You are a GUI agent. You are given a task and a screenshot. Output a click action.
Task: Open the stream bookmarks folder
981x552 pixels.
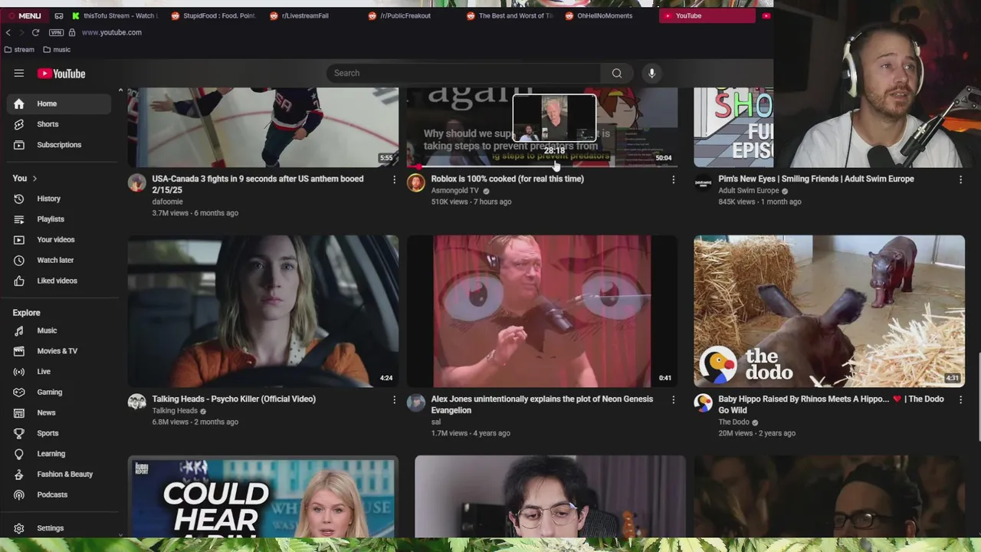point(19,49)
